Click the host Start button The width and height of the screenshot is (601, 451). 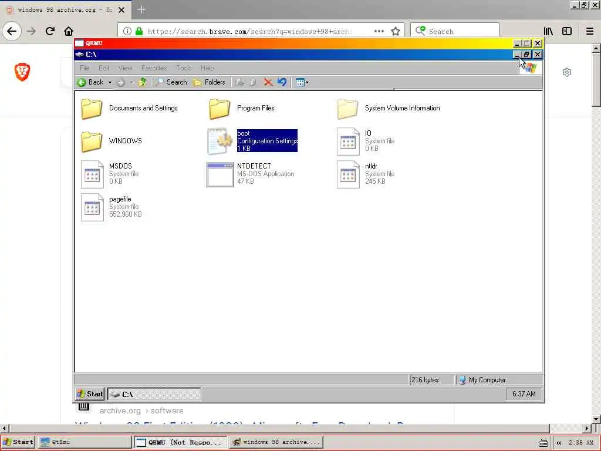pos(18,442)
